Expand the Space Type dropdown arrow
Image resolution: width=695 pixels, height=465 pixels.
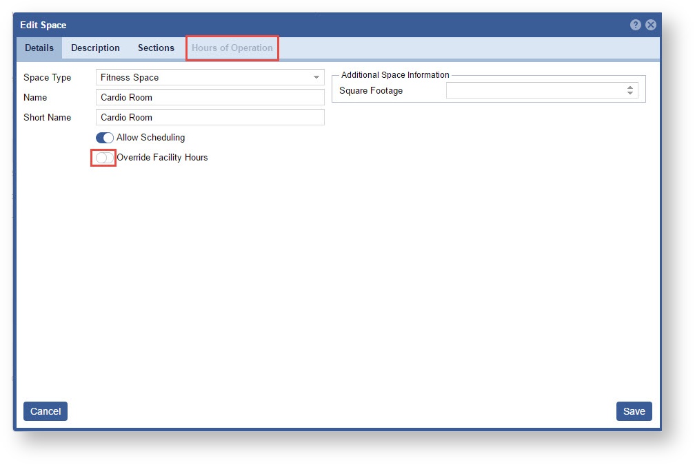tap(316, 78)
